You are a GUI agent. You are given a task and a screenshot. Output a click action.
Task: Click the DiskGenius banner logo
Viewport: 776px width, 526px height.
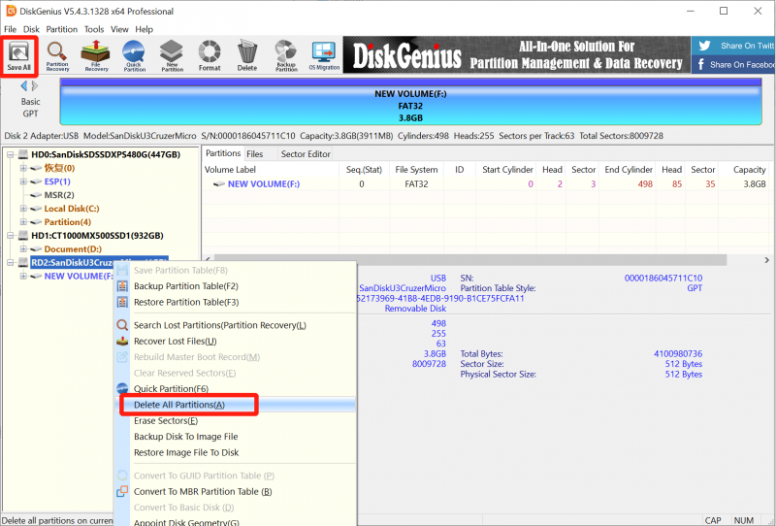pyautogui.click(x=406, y=55)
